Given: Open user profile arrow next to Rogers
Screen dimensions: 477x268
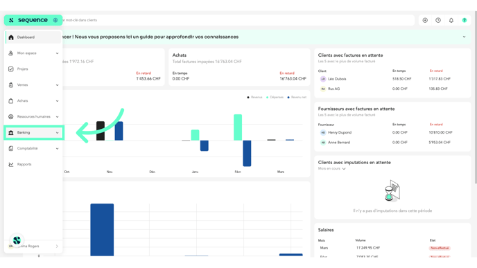Looking at the screenshot, I should click(57, 246).
